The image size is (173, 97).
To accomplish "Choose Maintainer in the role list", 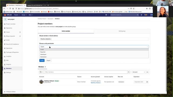I will tap(94, 57).
